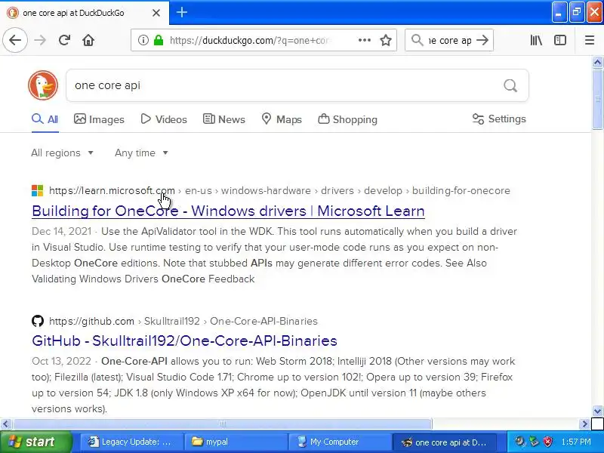The width and height of the screenshot is (604, 453).
Task: Show site information icon in address bar
Action: click(x=143, y=40)
